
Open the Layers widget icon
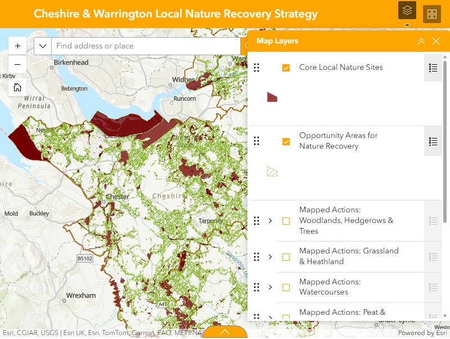(x=407, y=10)
